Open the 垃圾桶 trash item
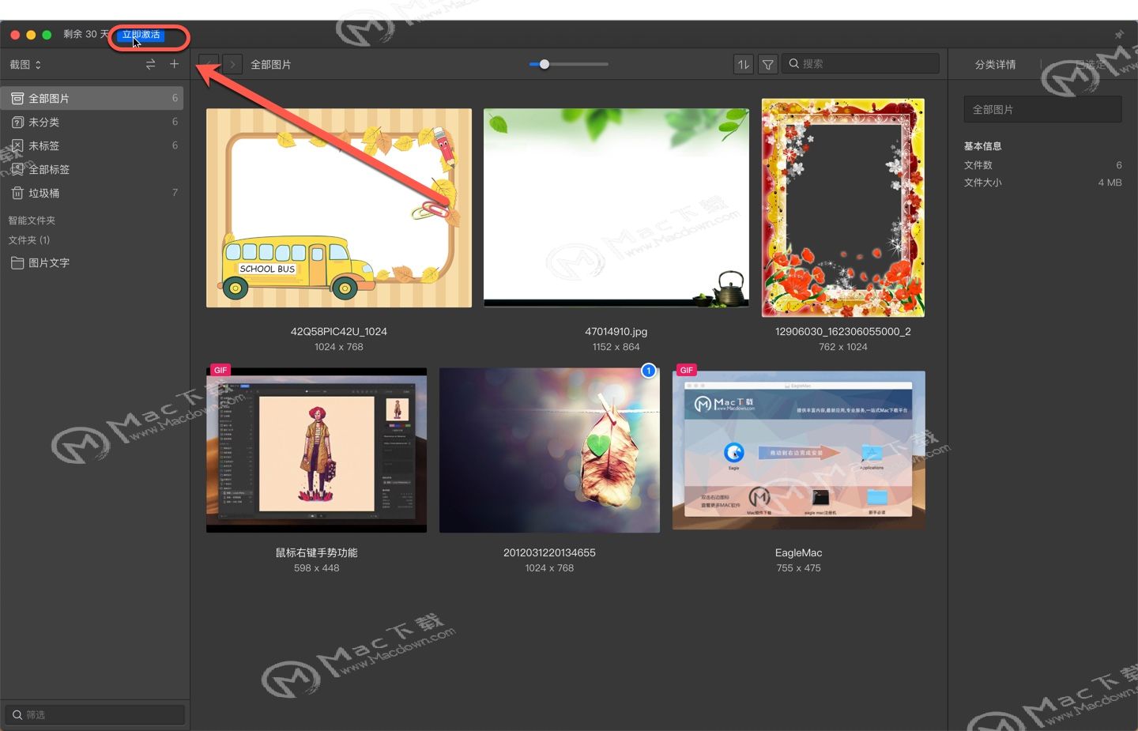The image size is (1138, 731). tap(93, 193)
